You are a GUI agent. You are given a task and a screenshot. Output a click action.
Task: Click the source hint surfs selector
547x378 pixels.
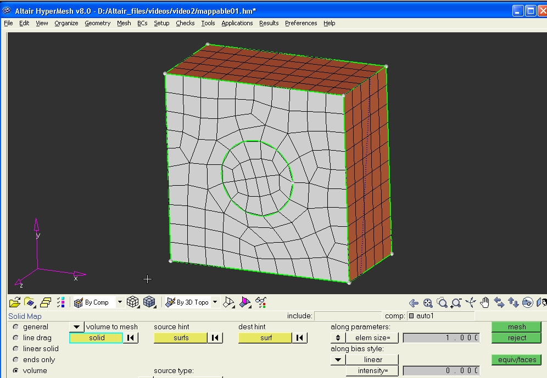click(x=181, y=337)
